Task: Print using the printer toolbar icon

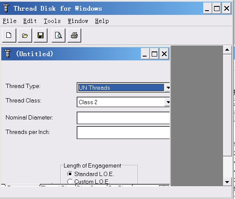Action: pyautogui.click(x=74, y=35)
